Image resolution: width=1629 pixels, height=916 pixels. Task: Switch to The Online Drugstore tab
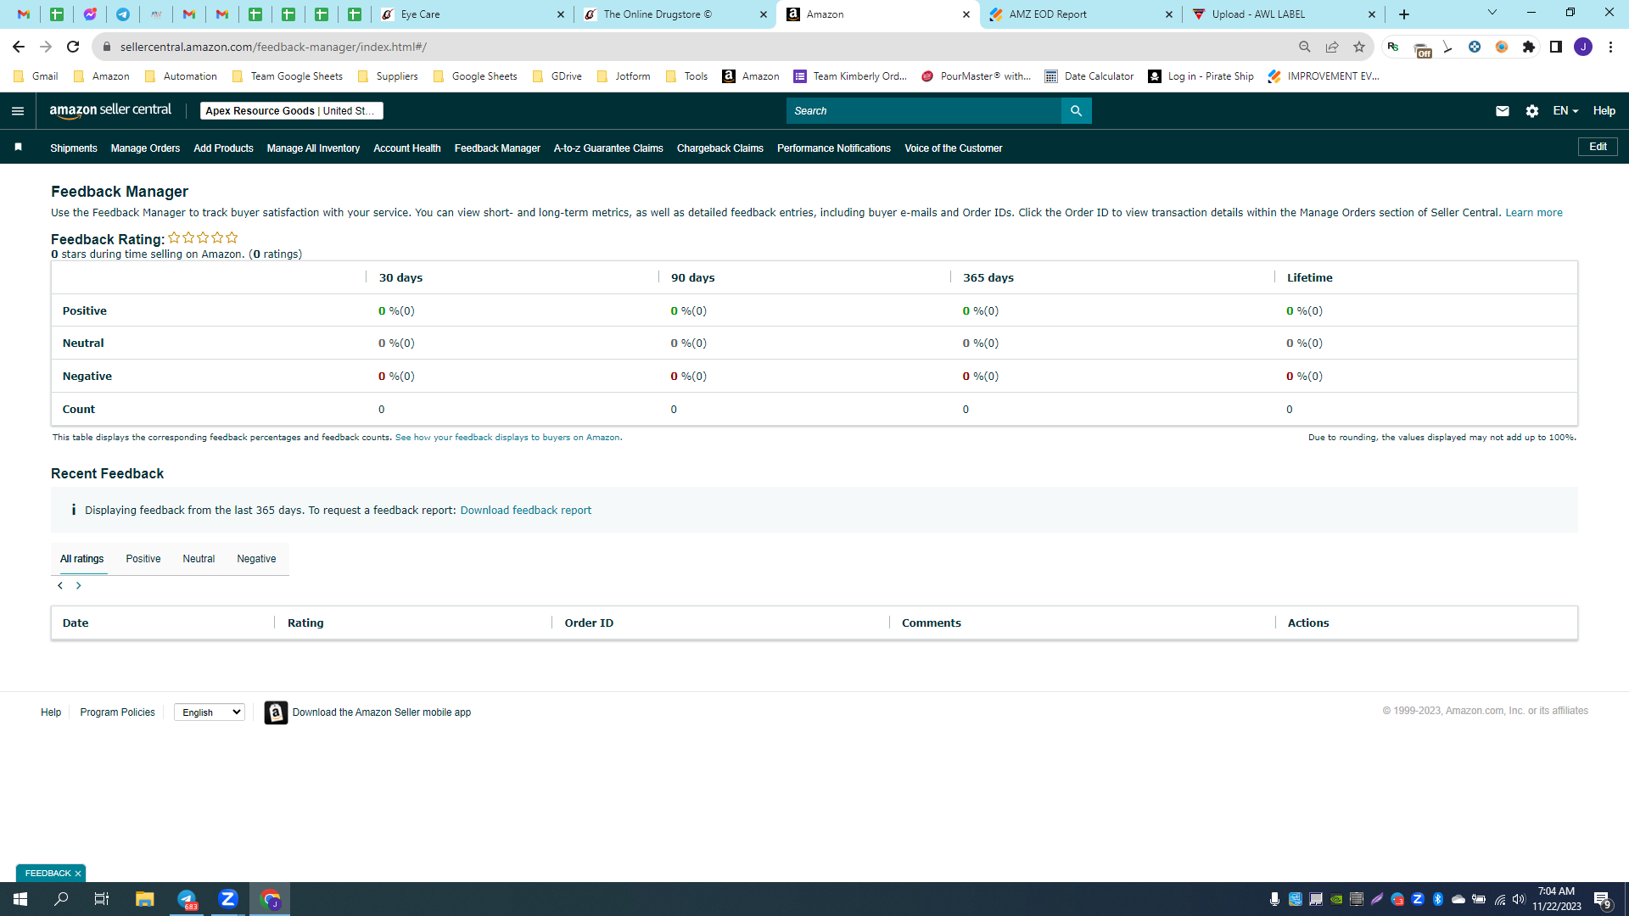(x=675, y=14)
